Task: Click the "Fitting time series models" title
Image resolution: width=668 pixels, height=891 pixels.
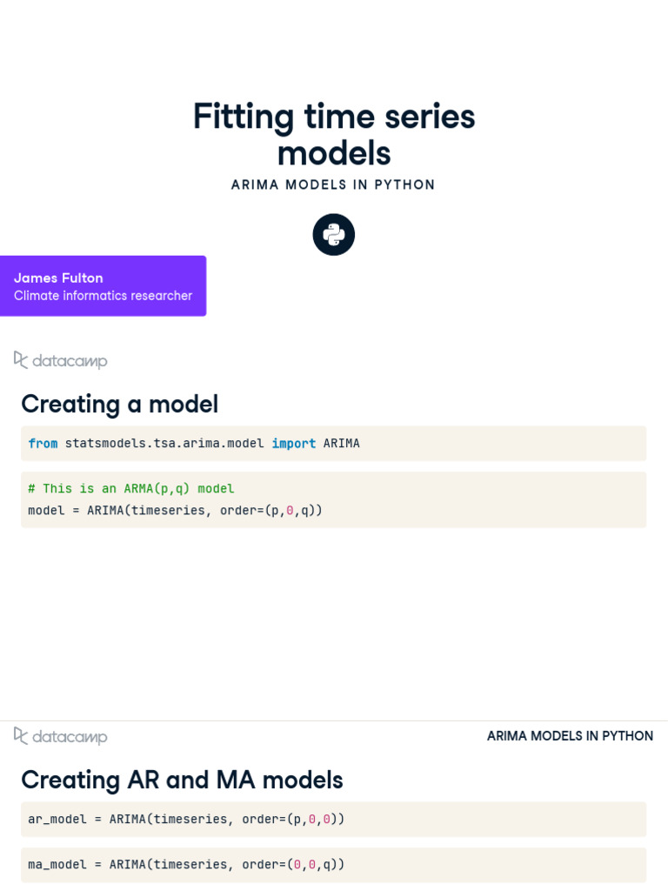Action: click(x=334, y=134)
